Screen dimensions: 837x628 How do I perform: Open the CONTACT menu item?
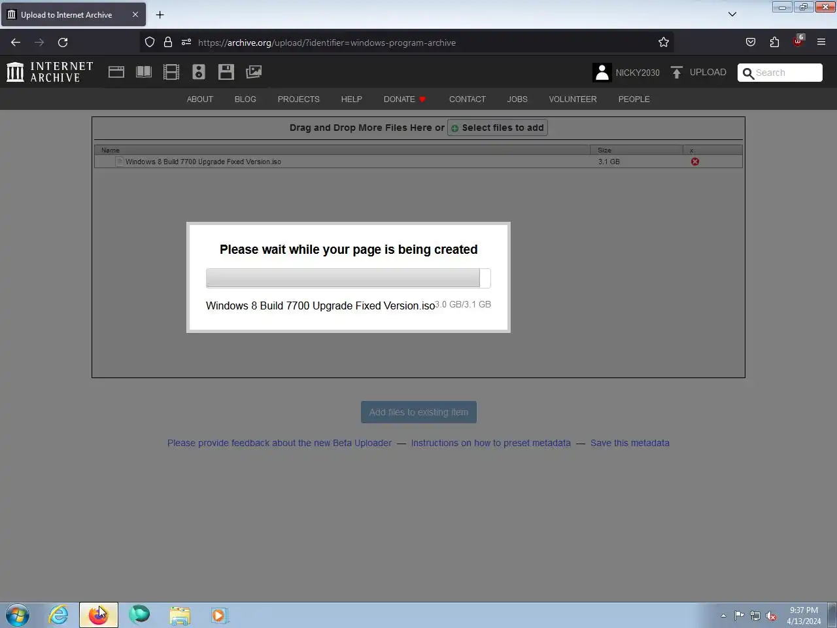pos(468,99)
